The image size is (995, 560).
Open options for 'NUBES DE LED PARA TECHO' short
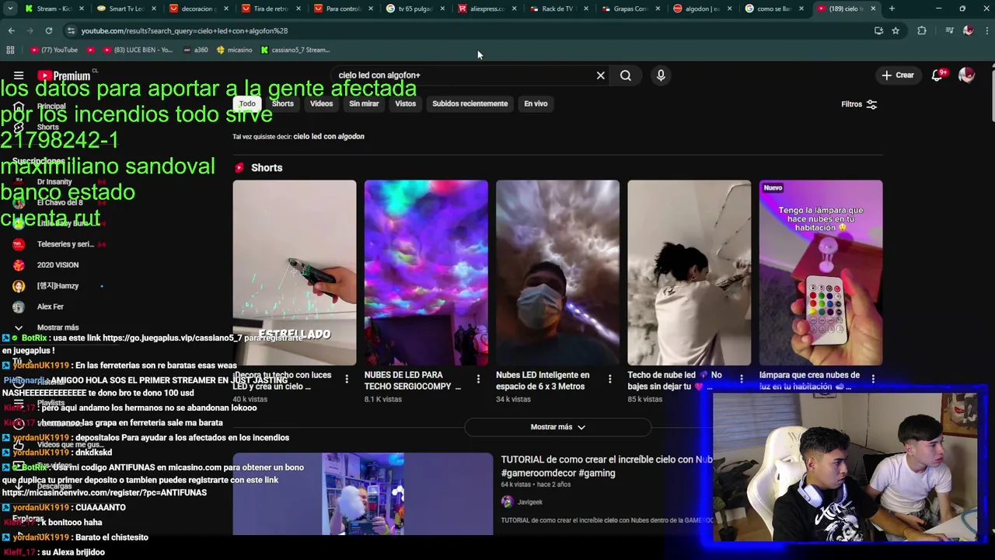[x=478, y=379]
